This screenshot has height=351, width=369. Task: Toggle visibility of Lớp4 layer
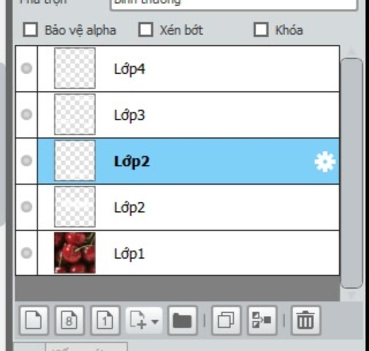[26, 68]
